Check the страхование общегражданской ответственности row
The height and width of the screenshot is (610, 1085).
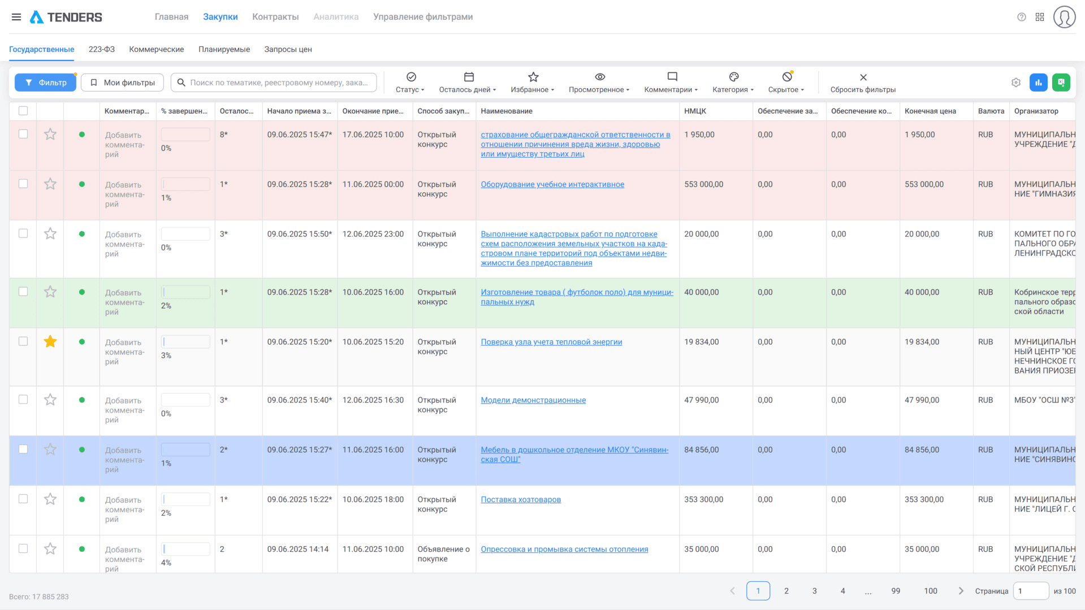(x=23, y=135)
